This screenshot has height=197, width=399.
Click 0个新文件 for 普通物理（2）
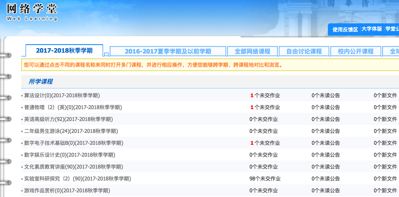point(385,107)
